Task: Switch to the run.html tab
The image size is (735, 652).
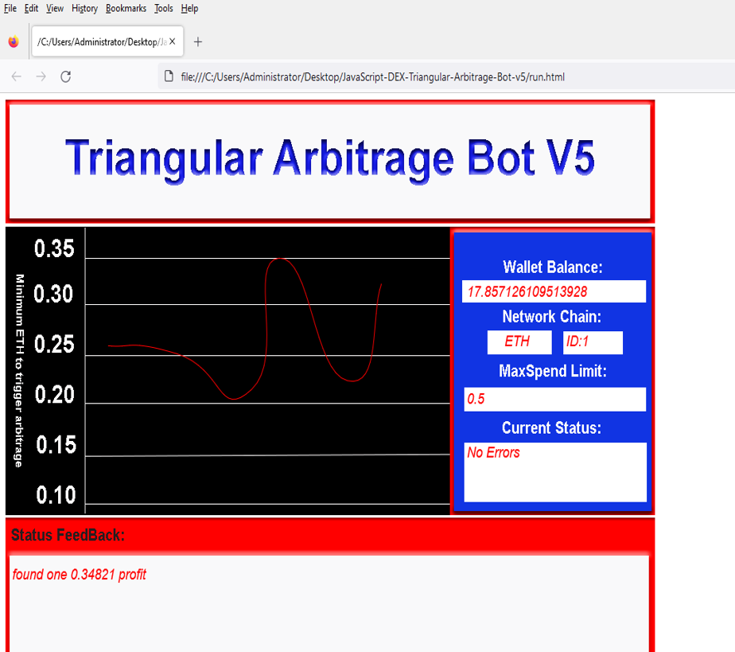Action: pyautogui.click(x=103, y=41)
